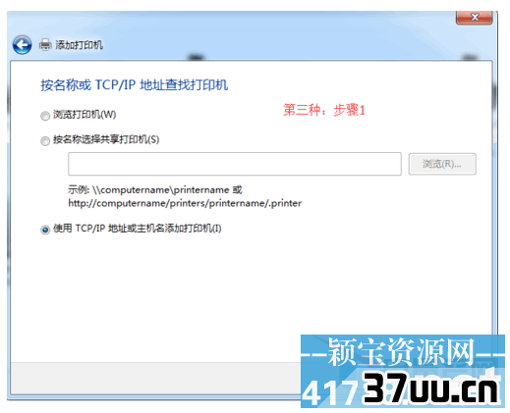Close the Add Printer wizard window
This screenshot has height=413, width=510.
474,17
